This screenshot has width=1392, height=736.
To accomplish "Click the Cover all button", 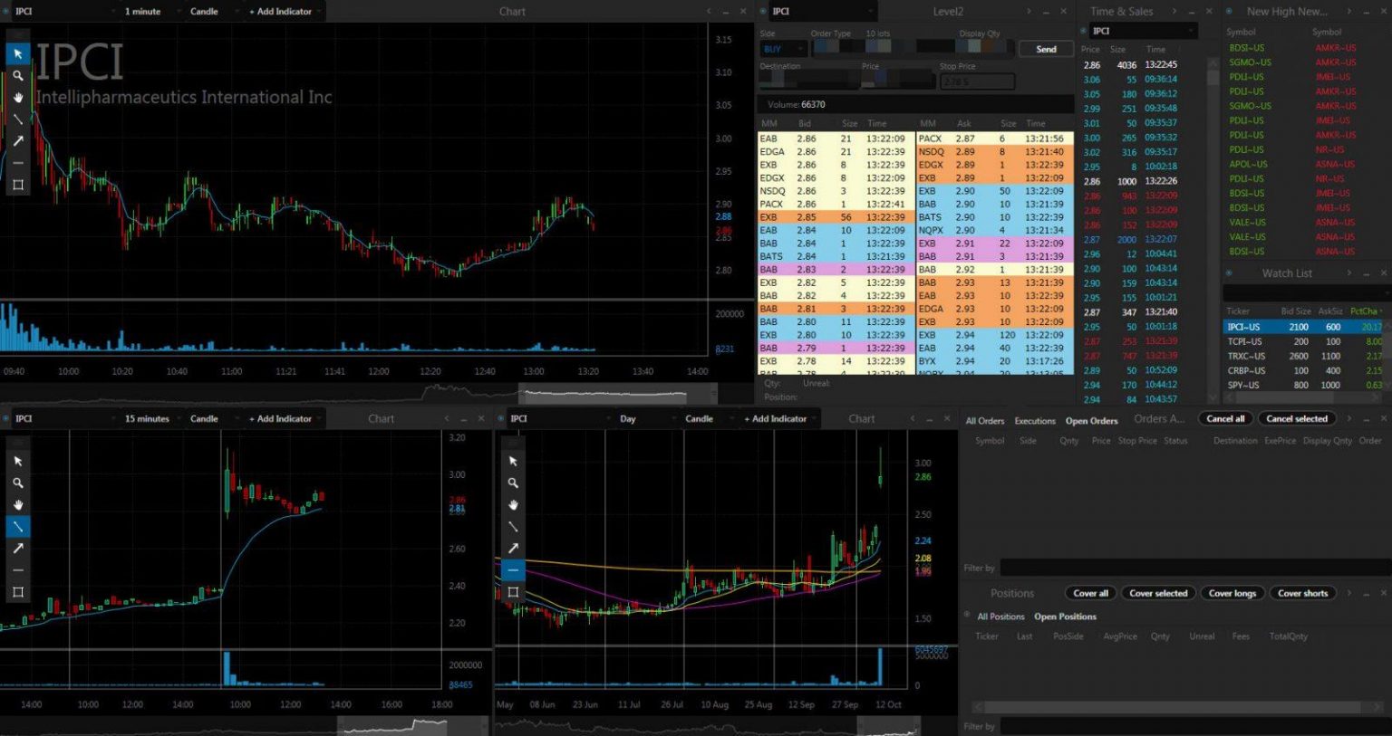I will pos(1090,594).
